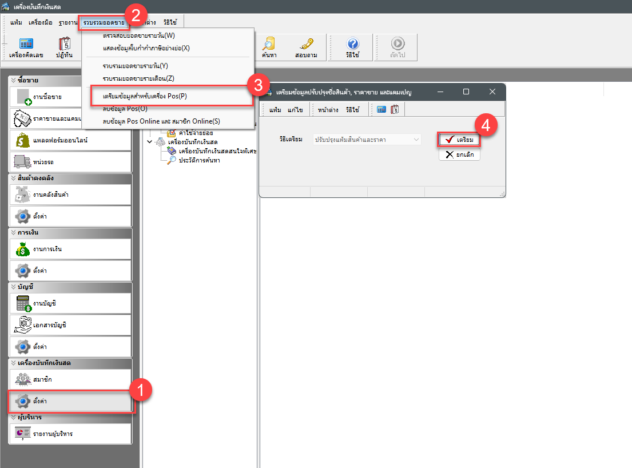This screenshot has width=632, height=468.
Task: Collapse the ซื้อขาย sidebar section
Action: (13, 80)
